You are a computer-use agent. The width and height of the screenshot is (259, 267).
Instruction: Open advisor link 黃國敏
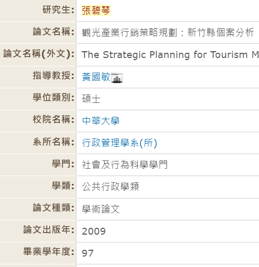(x=96, y=77)
